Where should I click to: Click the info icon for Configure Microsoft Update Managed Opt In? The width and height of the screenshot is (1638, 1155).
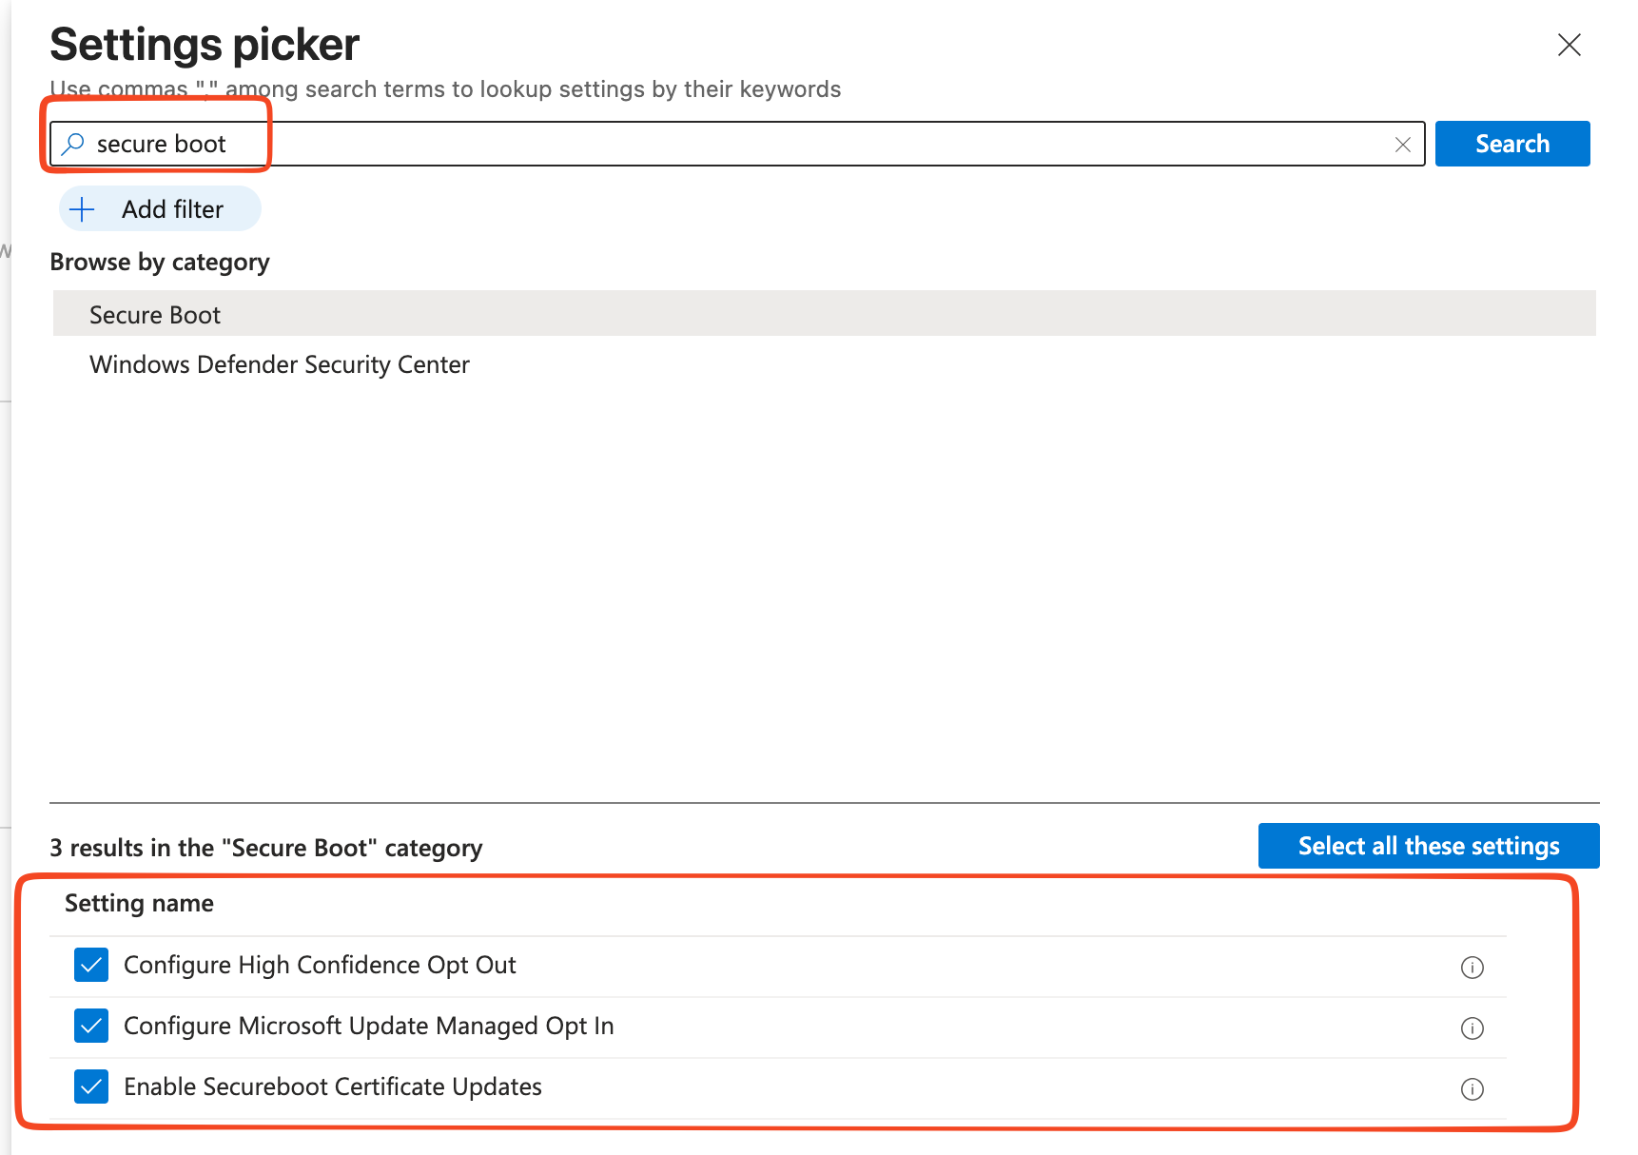[1472, 1028]
